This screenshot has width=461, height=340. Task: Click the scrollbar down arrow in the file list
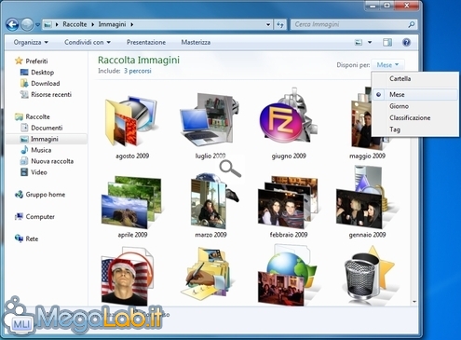point(414,302)
